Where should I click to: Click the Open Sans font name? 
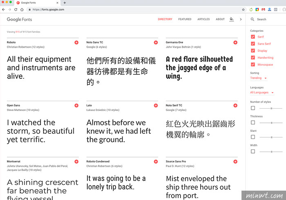coord(13,105)
